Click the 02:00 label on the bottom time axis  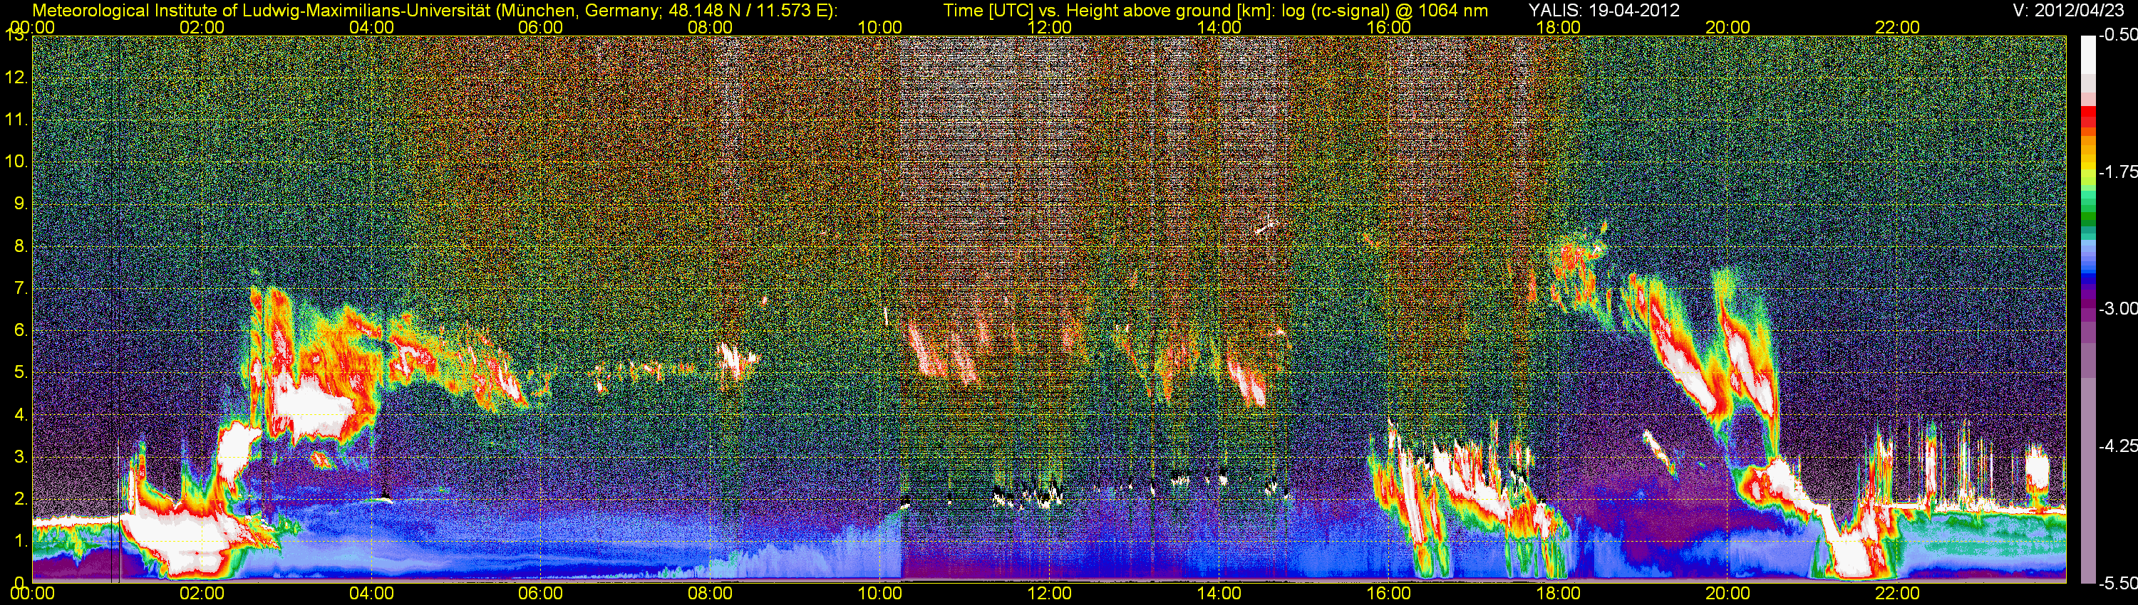tap(202, 594)
